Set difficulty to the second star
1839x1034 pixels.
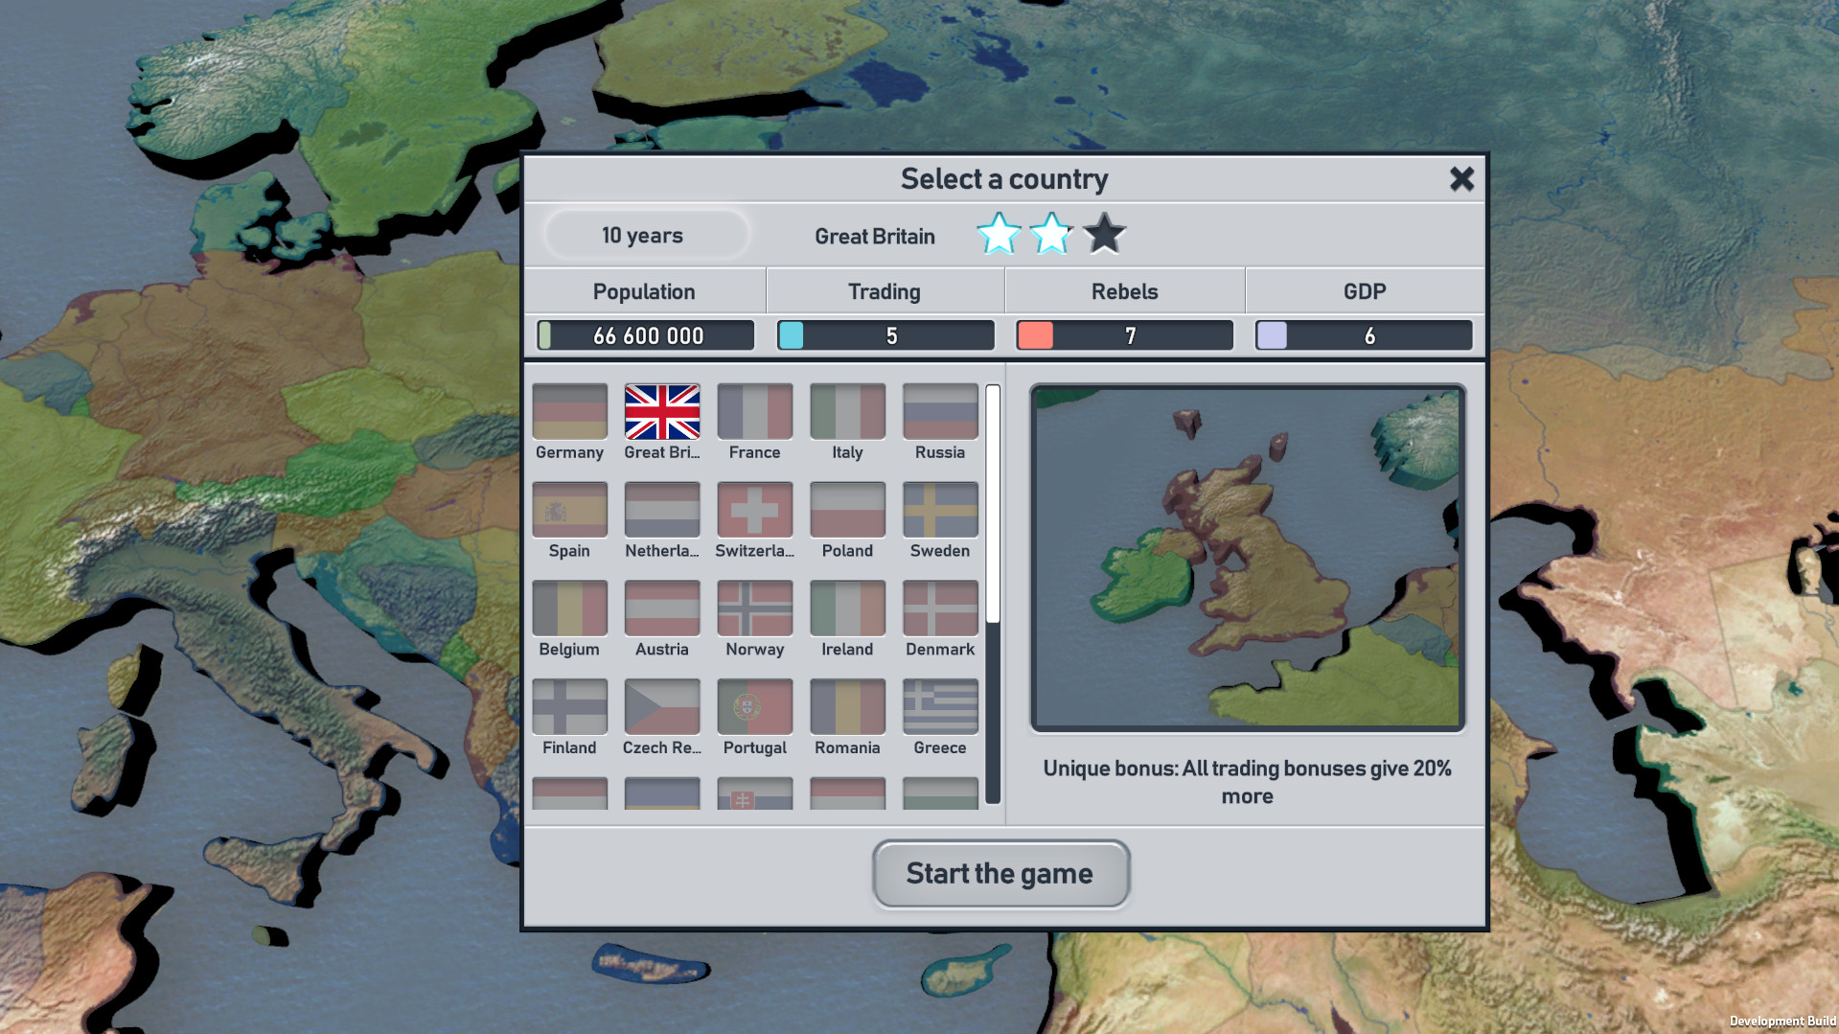1051,234
